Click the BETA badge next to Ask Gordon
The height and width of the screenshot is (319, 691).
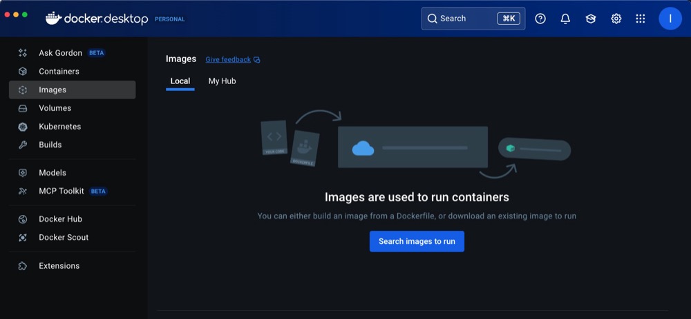pyautogui.click(x=96, y=53)
